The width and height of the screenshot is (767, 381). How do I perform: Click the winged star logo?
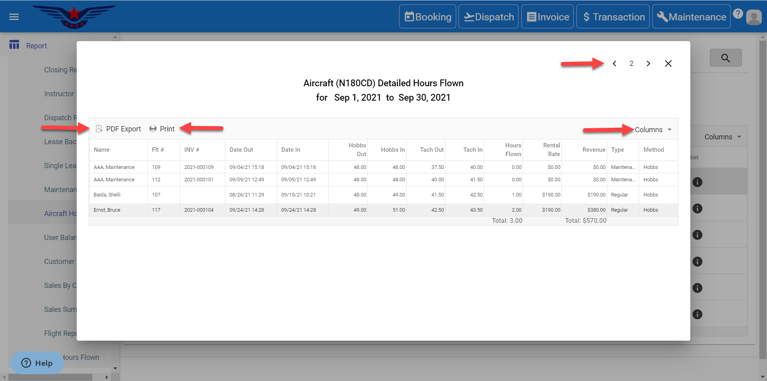[74, 17]
